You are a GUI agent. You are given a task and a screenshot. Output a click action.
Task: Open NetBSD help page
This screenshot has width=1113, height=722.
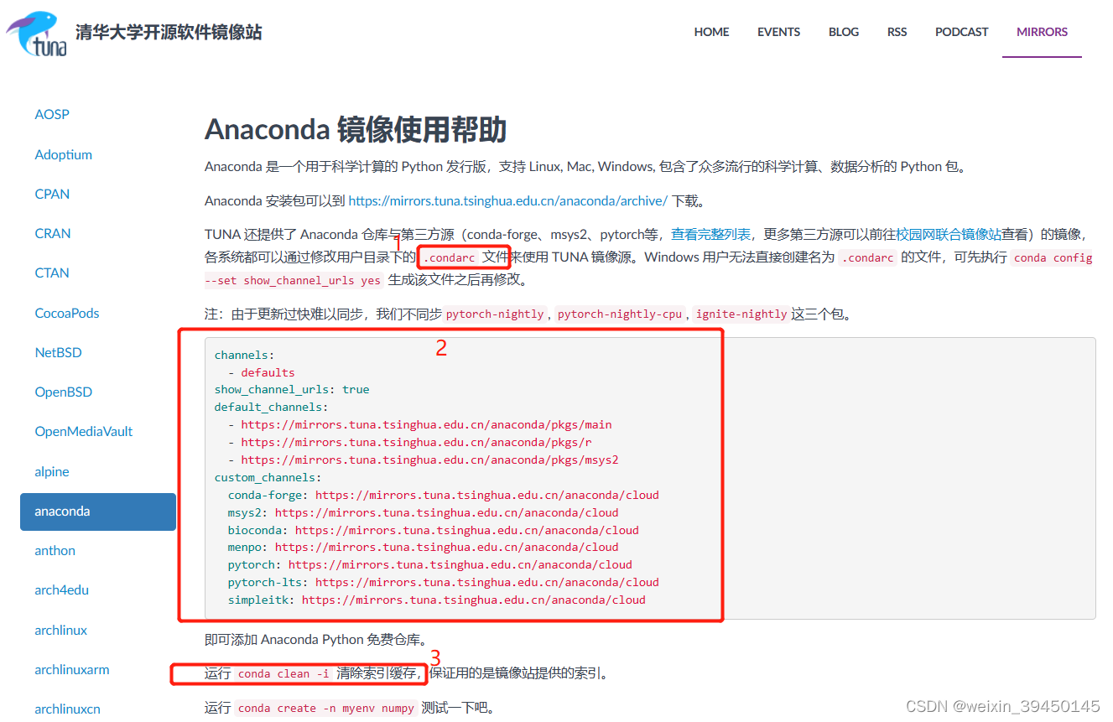(58, 352)
